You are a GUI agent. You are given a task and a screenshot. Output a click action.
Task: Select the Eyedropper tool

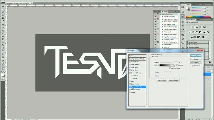(3, 21)
